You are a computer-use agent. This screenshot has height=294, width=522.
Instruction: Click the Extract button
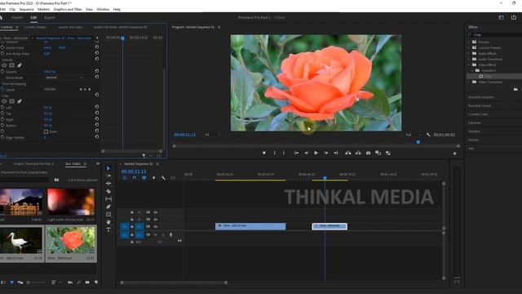[358, 153]
